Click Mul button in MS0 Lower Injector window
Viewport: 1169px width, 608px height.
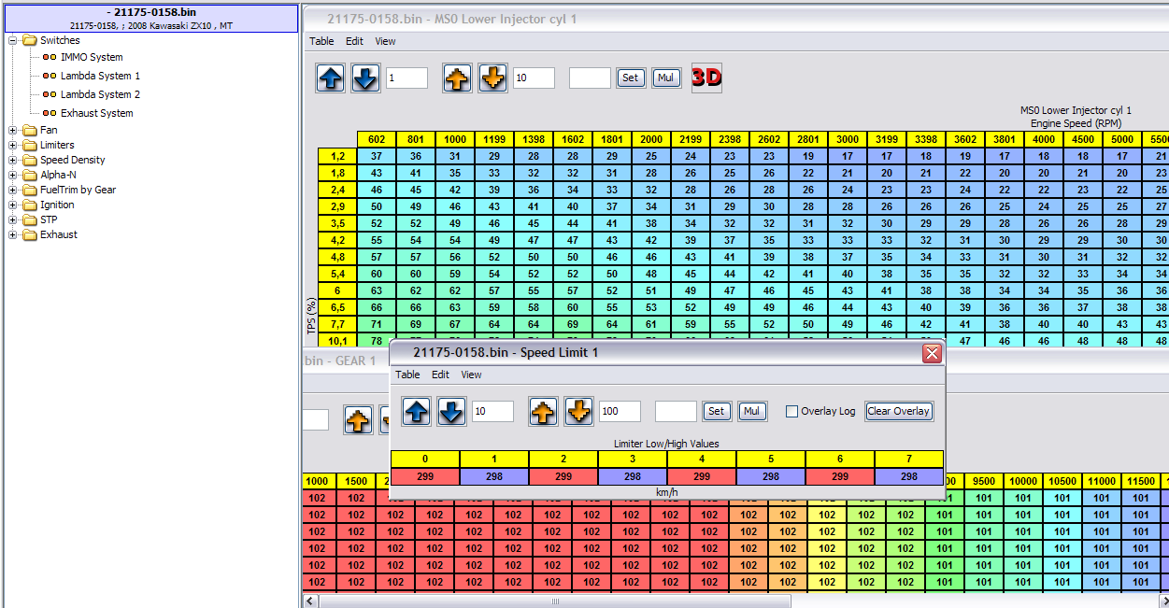pos(665,78)
